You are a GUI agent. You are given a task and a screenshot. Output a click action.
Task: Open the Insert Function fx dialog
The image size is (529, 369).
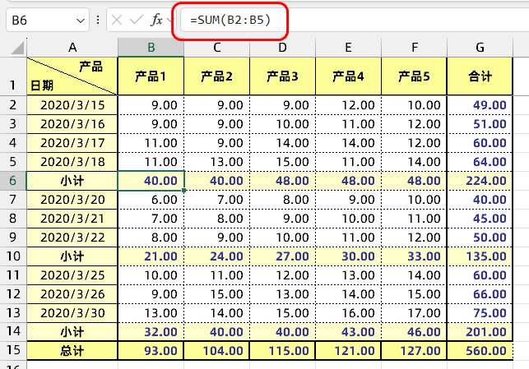[156, 21]
